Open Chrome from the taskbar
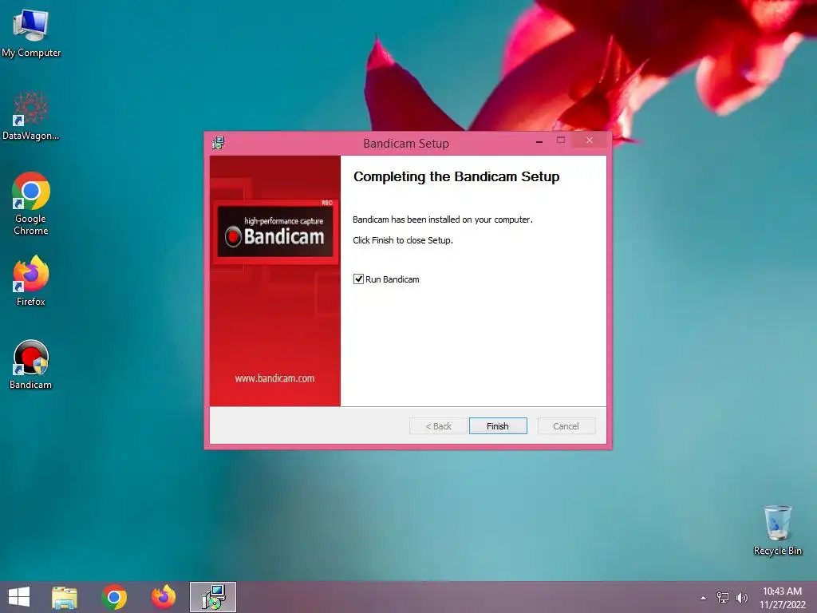 [114, 597]
